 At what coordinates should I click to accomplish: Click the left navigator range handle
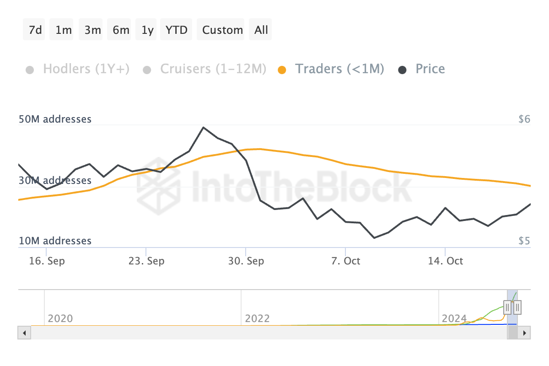pyautogui.click(x=507, y=307)
